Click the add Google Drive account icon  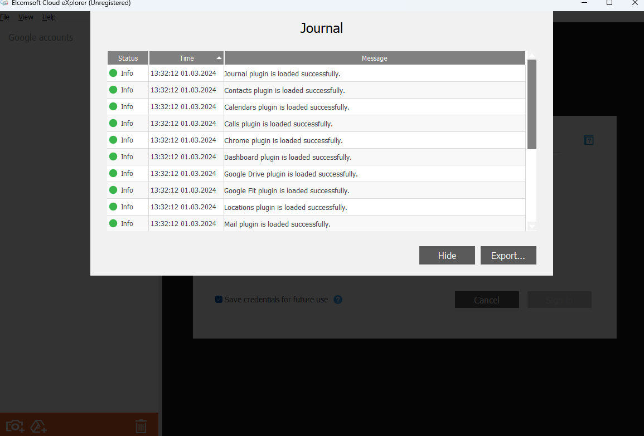point(38,426)
